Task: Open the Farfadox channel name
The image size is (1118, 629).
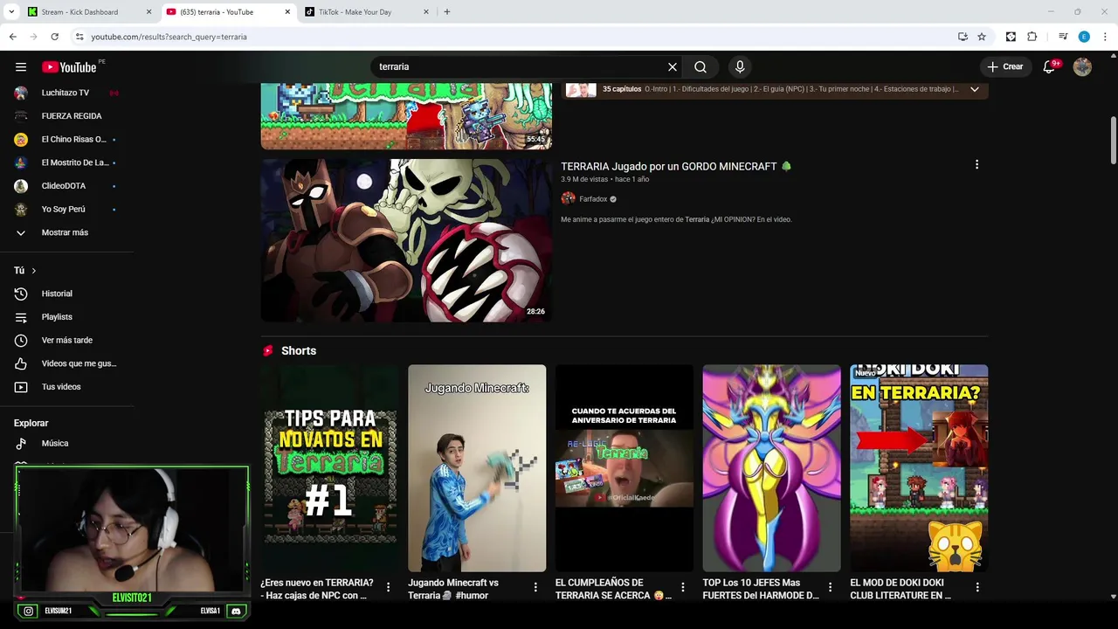Action: point(593,199)
